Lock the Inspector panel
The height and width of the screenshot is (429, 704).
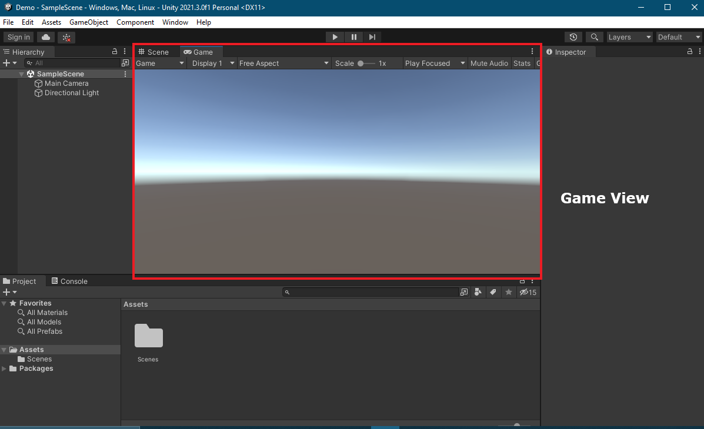(x=690, y=52)
